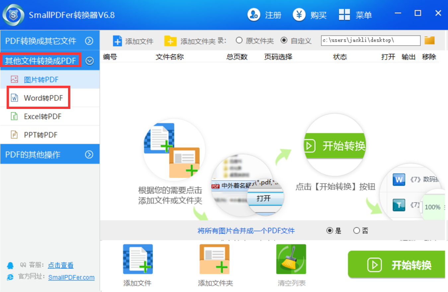Click the 状态 column header
The height and width of the screenshot is (292, 448).
coord(340,57)
